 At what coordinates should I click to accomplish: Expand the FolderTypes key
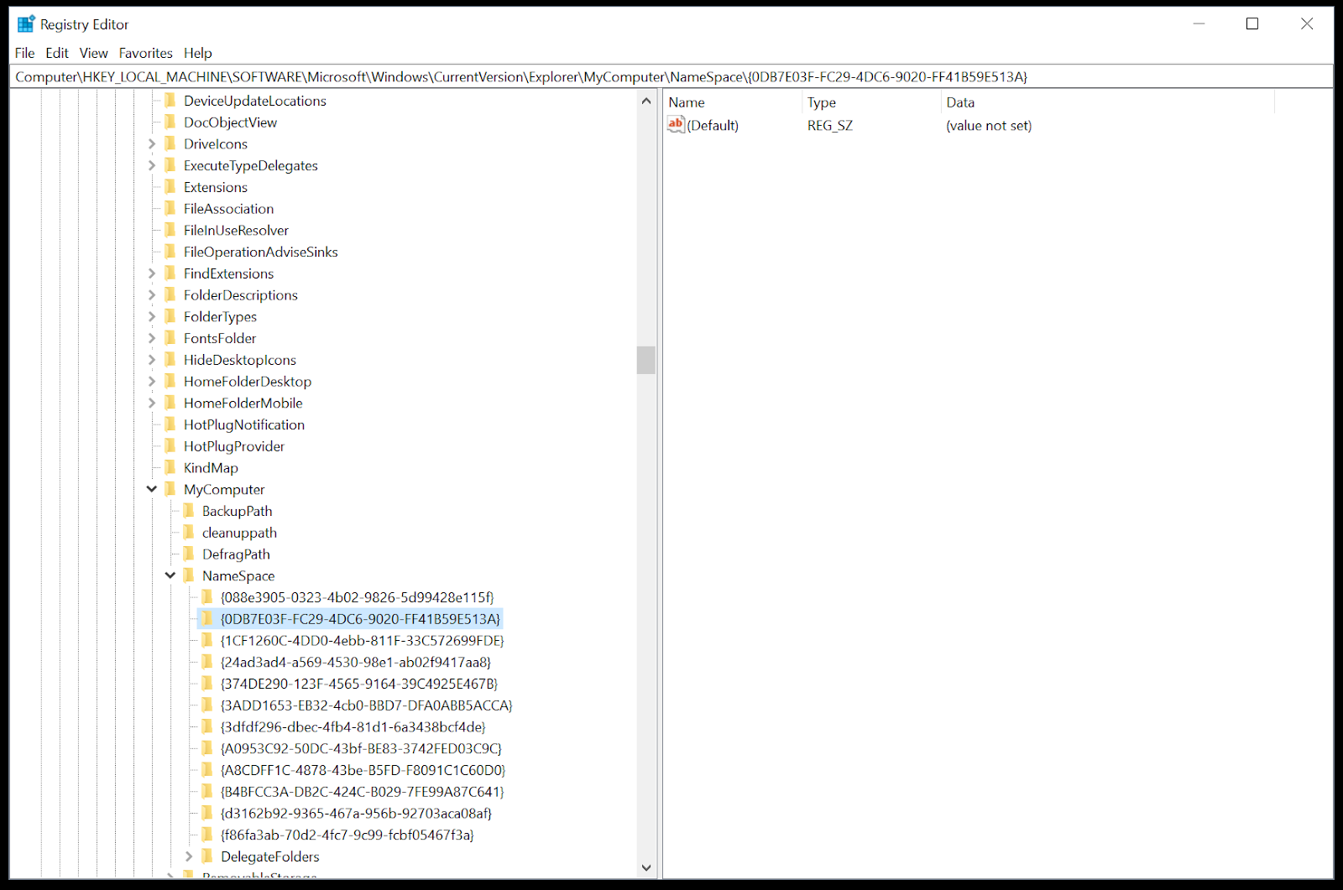tap(152, 317)
